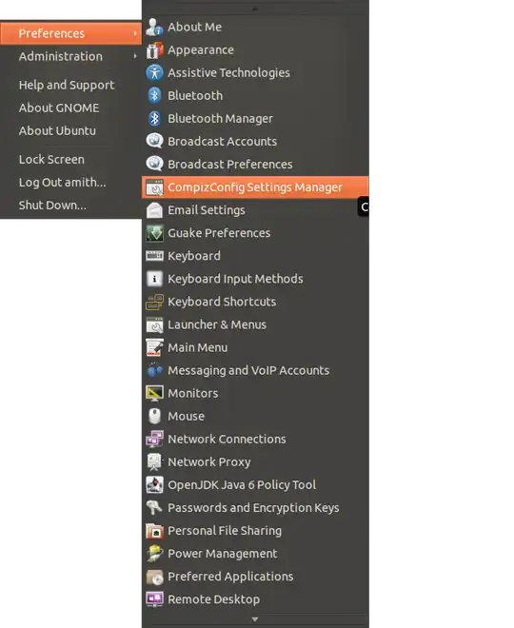
Task: Click the menu's bottom scroll-down arrow
Action: [x=255, y=619]
